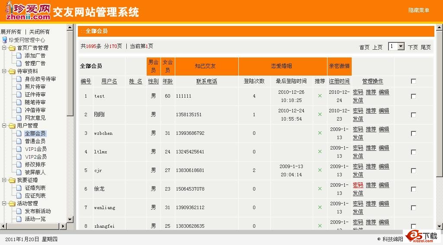Viewport: 443px width, 245px height.
Task: Check the checkbox for user cjr
Action: [x=413, y=171]
